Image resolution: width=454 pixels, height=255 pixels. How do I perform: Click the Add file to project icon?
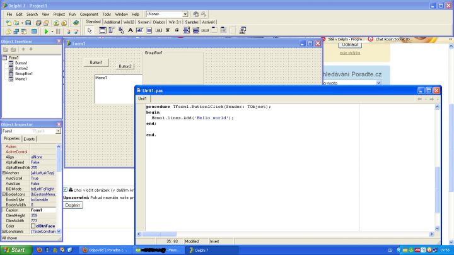pyautogui.click(x=56, y=23)
